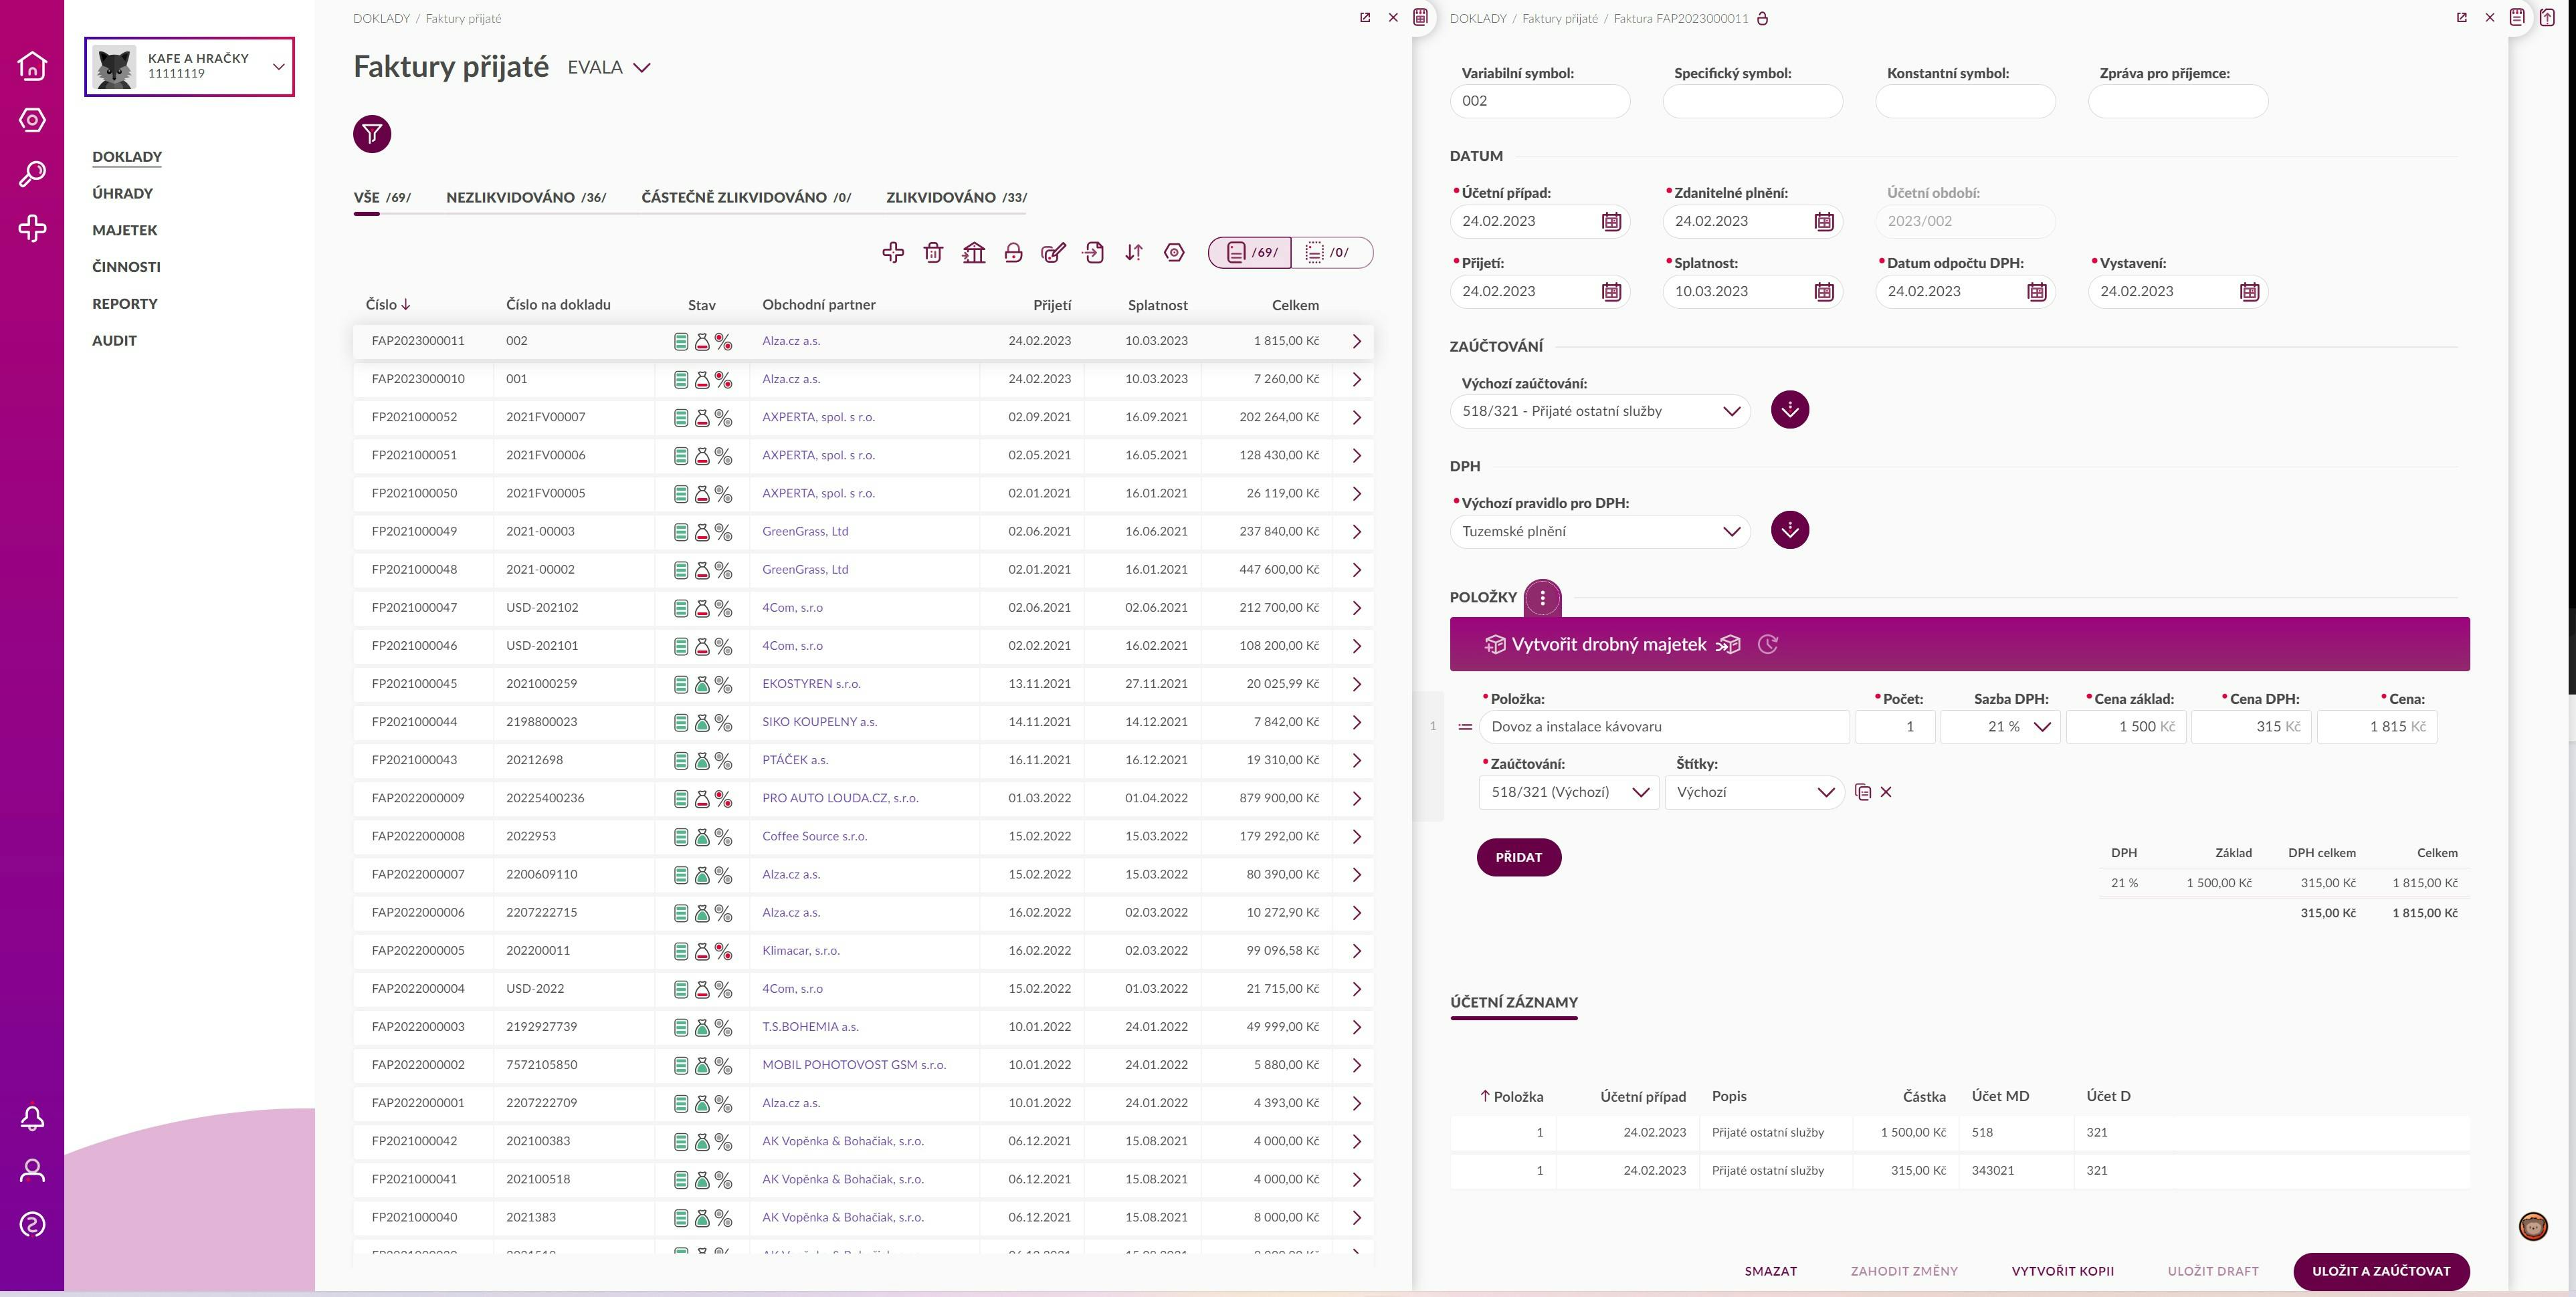The width and height of the screenshot is (2576, 1297).
Task: Click the padlock icon in list toolbar
Action: click(x=1013, y=253)
